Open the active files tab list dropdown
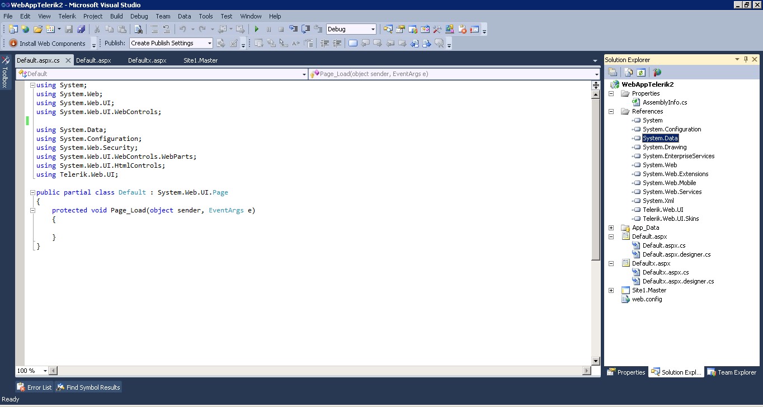763x407 pixels. pos(595,60)
